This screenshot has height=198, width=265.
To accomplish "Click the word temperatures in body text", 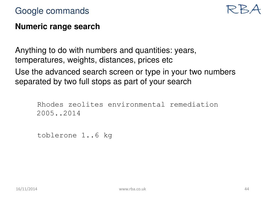I will tap(40, 60).
